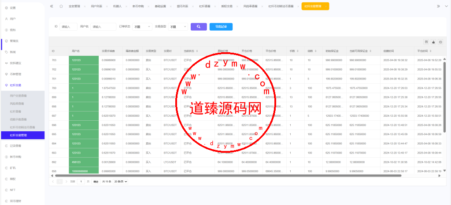Go to the home tab icon
This screenshot has width=451, height=205.
tap(61, 6)
